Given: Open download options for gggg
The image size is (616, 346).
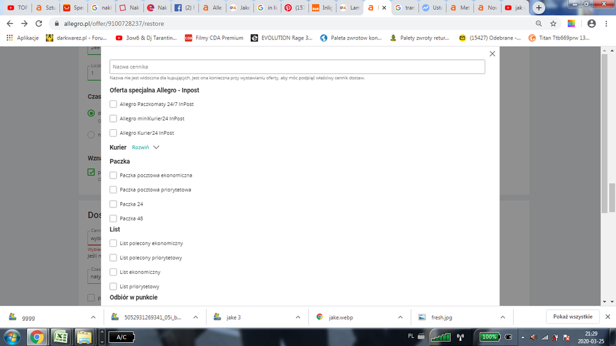Looking at the screenshot, I should [x=93, y=317].
